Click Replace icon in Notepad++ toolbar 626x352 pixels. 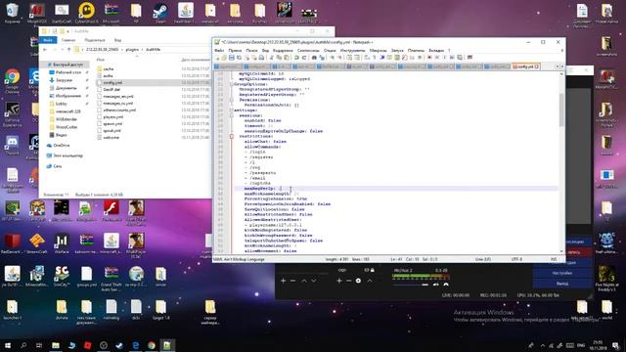pos(322,58)
